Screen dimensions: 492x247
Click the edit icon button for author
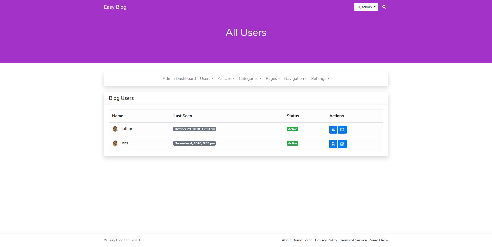tap(342, 130)
